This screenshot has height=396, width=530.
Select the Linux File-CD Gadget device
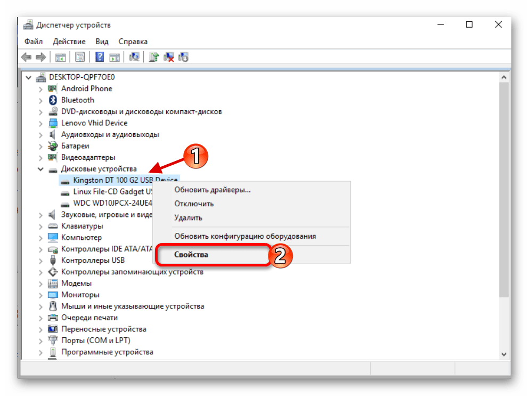[106, 192]
